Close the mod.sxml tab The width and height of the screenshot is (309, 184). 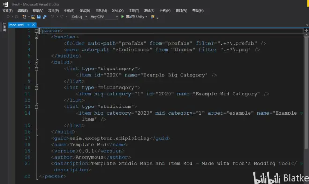tap(33, 25)
